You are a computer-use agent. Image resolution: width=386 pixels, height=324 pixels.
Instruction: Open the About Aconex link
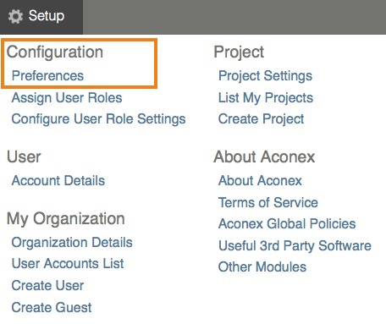coord(260,180)
